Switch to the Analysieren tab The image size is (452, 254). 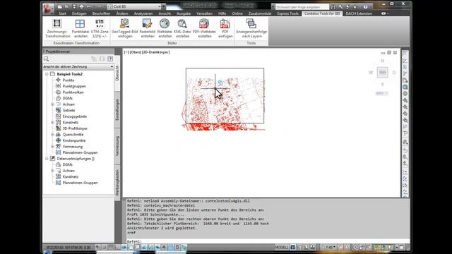143,13
